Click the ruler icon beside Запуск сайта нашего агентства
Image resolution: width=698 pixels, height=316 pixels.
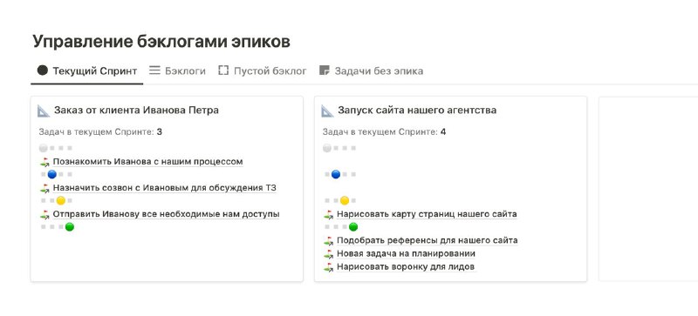[327, 111]
